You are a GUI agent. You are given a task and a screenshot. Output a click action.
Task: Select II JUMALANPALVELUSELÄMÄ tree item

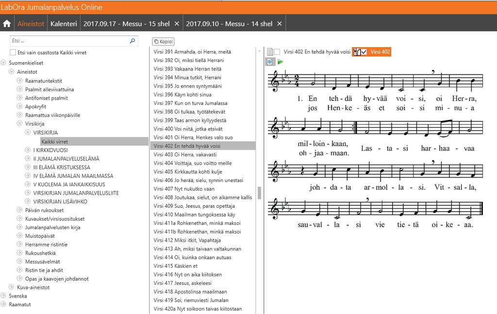[x=66, y=158]
